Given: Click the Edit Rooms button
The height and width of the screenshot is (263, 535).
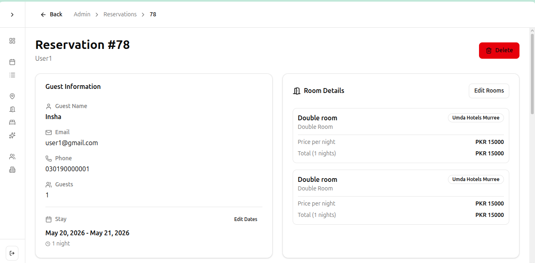Looking at the screenshot, I should [x=489, y=91].
